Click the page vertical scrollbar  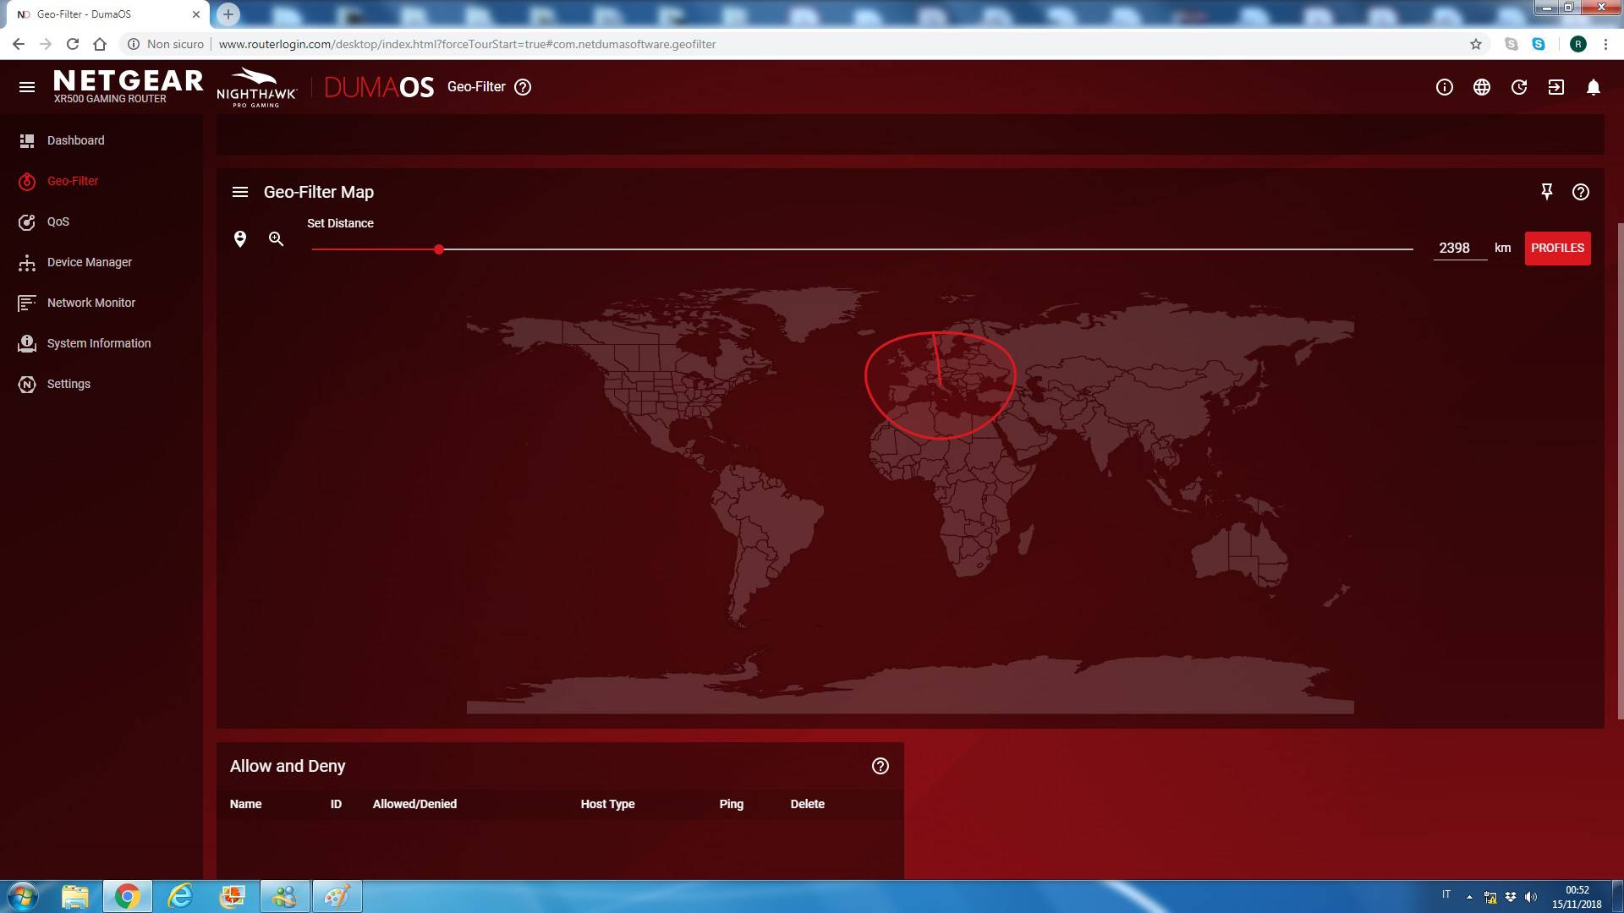click(x=1619, y=470)
